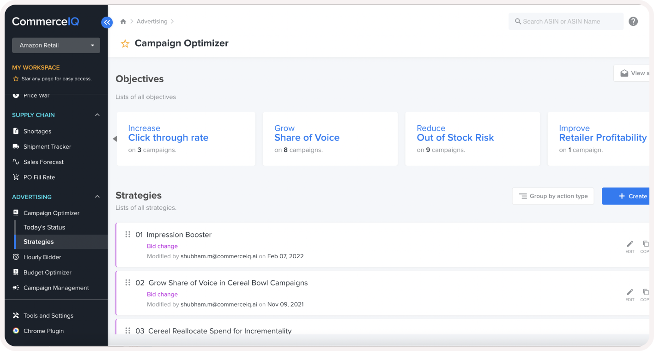Select Today's Status under Campaign Optimizer

click(x=44, y=227)
